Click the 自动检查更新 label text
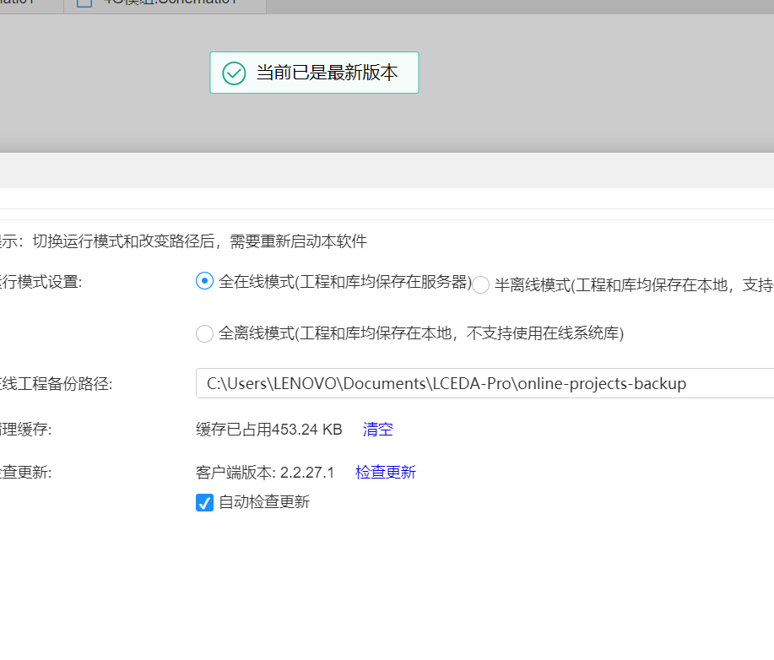The width and height of the screenshot is (774, 660). click(x=264, y=502)
